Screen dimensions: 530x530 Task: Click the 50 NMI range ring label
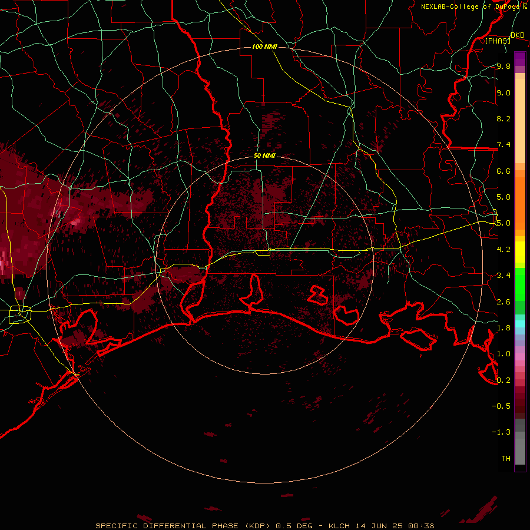[x=264, y=156]
